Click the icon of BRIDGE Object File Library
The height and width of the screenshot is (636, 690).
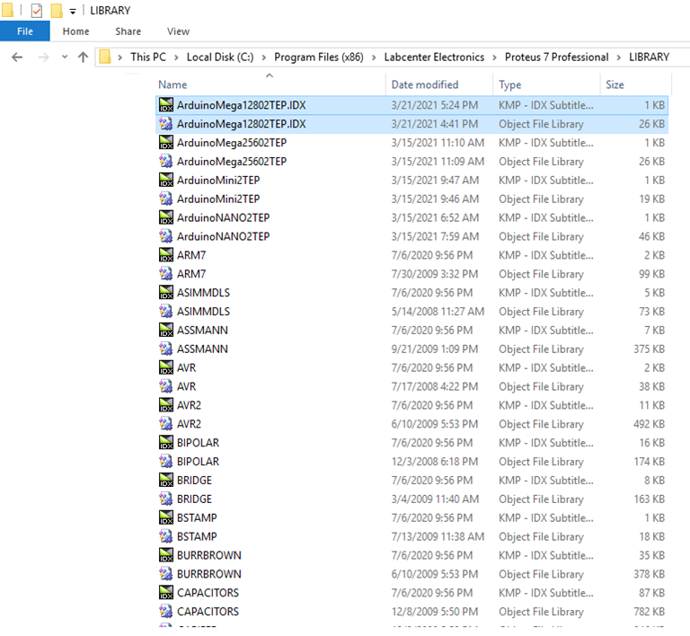(165, 499)
